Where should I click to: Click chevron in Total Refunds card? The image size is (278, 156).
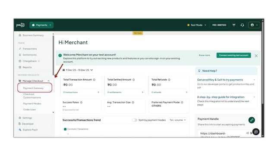186,92
